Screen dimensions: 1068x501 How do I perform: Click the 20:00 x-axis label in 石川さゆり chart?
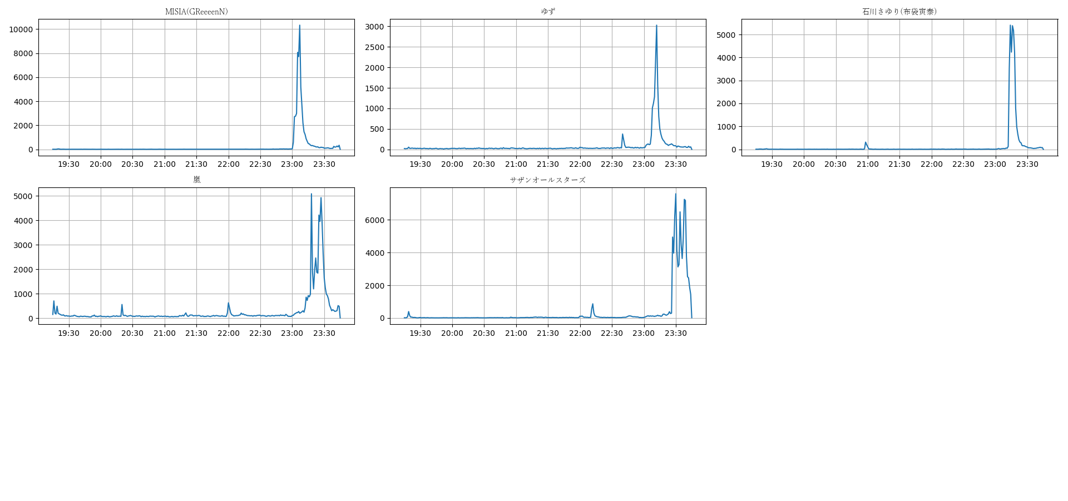(x=804, y=164)
